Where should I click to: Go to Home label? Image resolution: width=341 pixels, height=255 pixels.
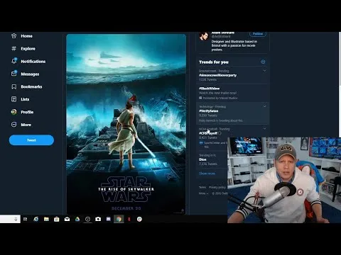[x=26, y=36]
